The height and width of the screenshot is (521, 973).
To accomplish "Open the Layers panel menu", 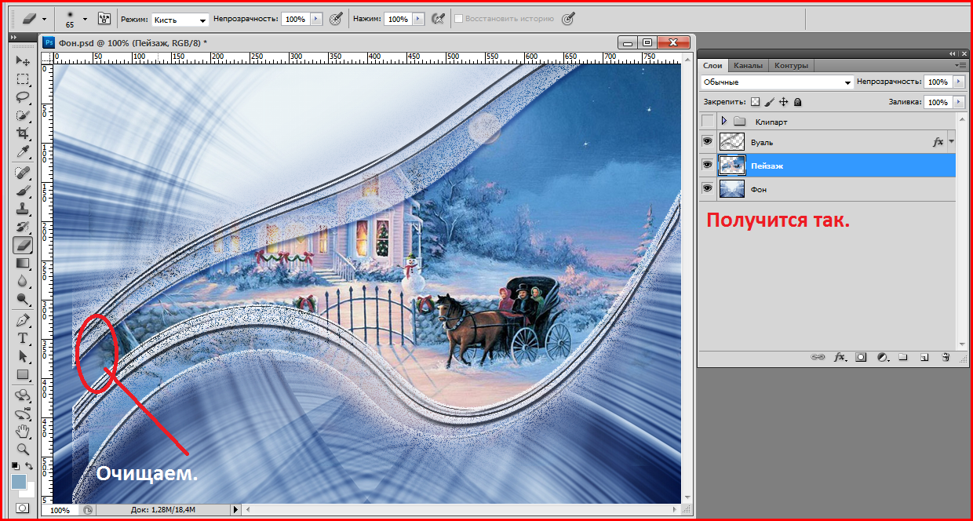I will pos(960,65).
